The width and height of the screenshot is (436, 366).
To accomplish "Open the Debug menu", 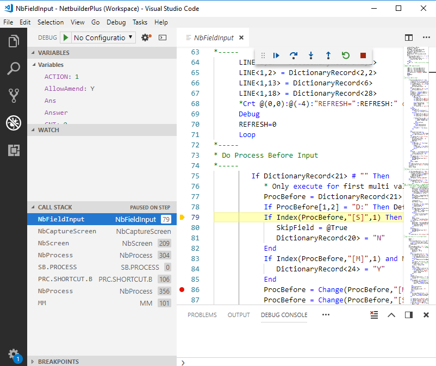I will pos(116,22).
